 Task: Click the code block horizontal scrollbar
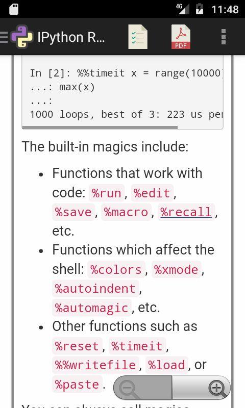[100, 127]
